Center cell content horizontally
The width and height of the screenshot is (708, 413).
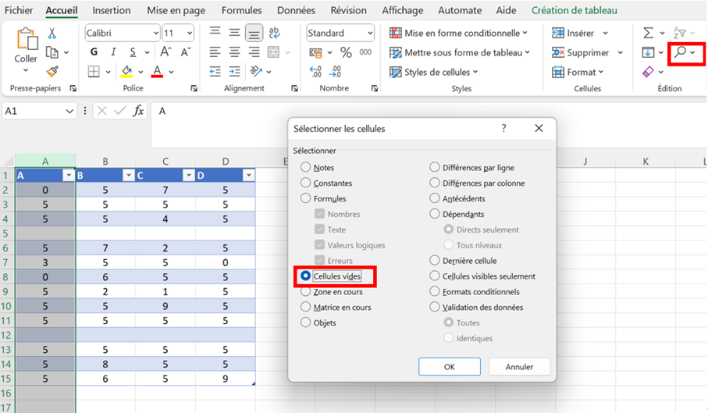pyautogui.click(x=234, y=52)
